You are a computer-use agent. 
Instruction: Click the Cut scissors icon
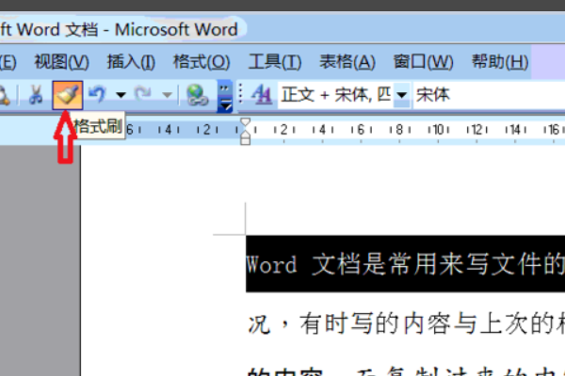pos(36,95)
